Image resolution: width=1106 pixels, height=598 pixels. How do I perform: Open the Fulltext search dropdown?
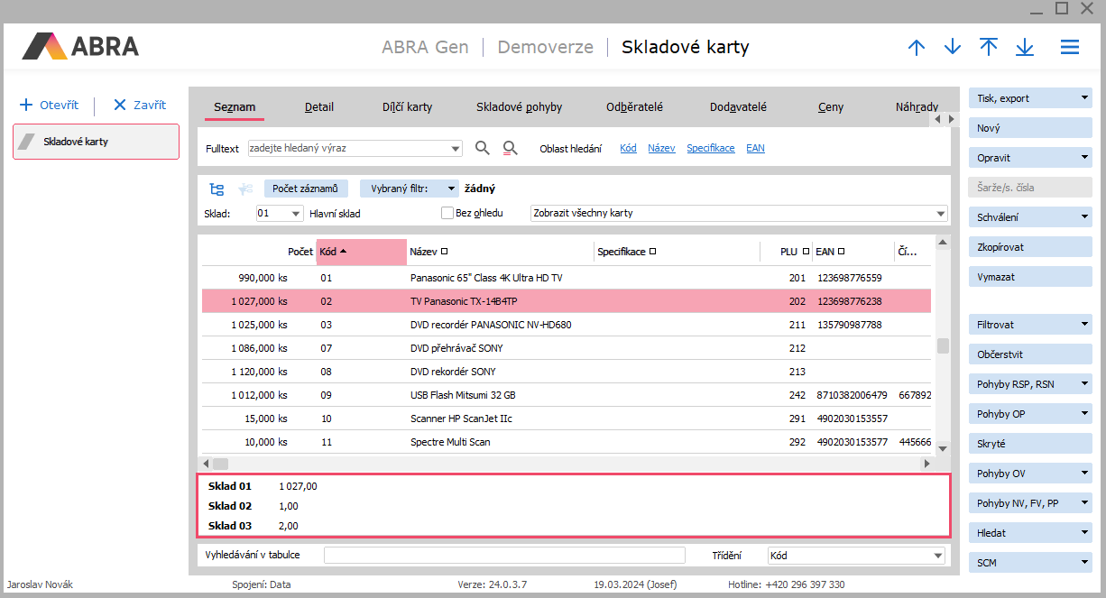pos(456,149)
